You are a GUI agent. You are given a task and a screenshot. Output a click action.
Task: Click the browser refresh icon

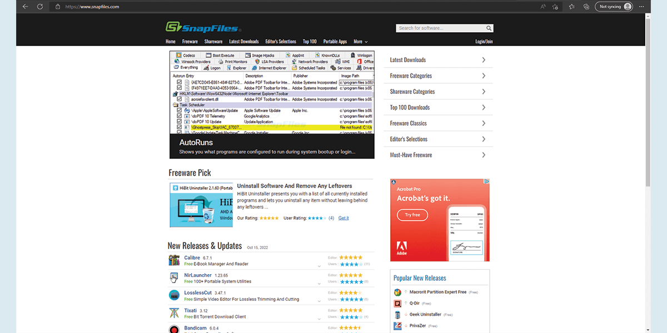pyautogui.click(x=40, y=7)
